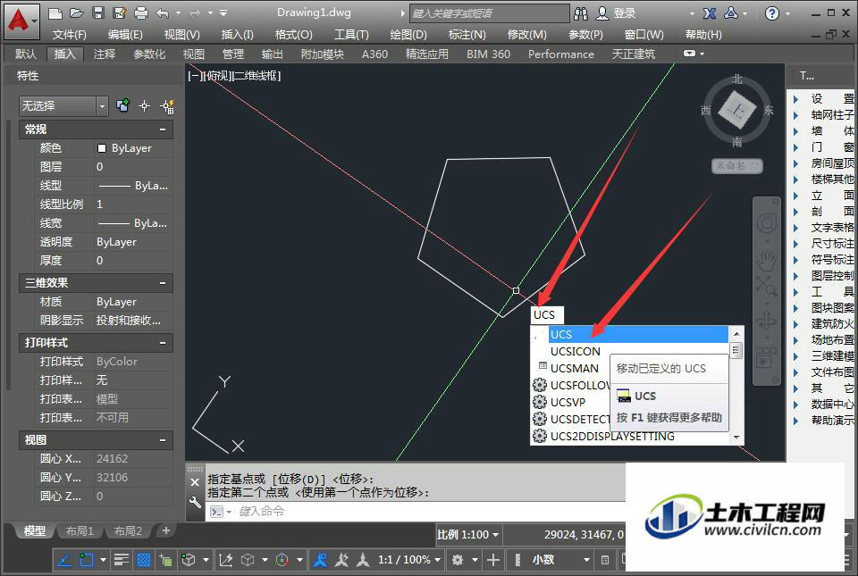Open the AutoCAD application menu button

(x=21, y=21)
